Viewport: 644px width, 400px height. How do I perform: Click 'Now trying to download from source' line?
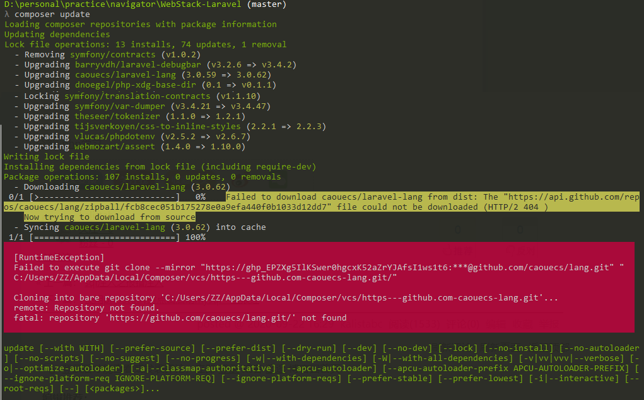[110, 217]
